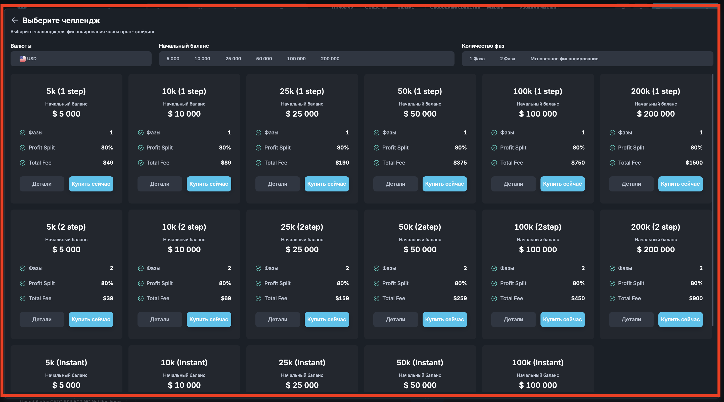Click the 10k (Instant) challenge card
Image resolution: width=724 pixels, height=402 pixels.
[x=184, y=371]
